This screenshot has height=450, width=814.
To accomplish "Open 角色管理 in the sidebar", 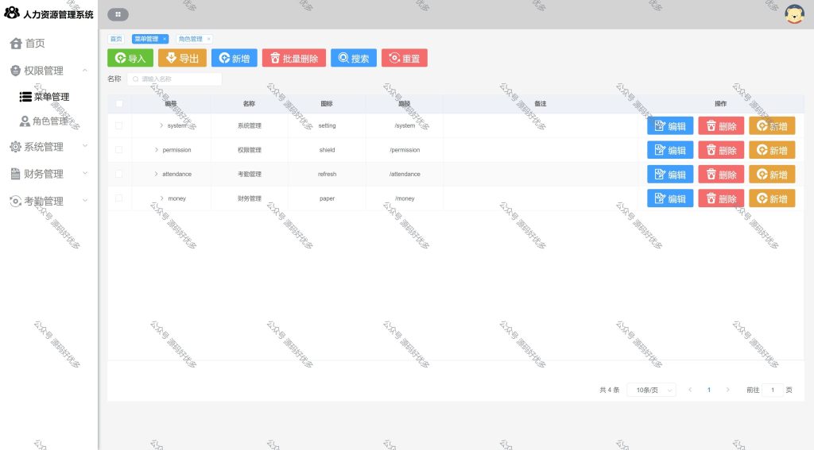I will pos(45,121).
